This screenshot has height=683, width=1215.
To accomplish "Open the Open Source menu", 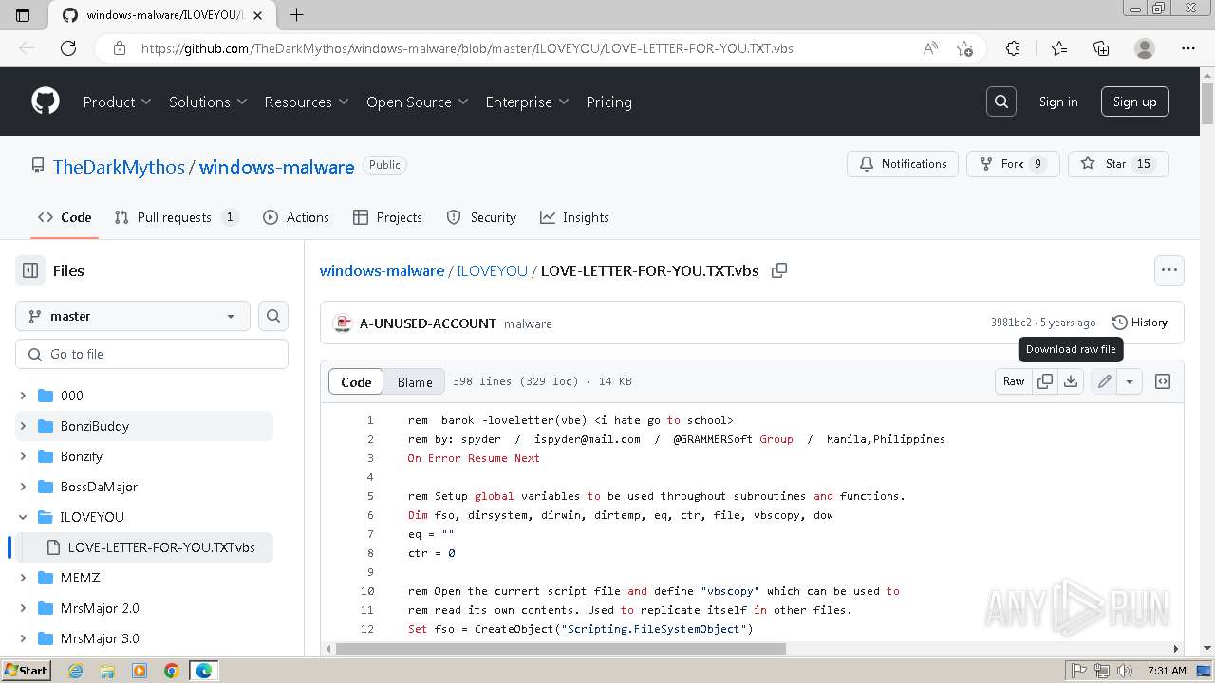I will click(x=418, y=102).
